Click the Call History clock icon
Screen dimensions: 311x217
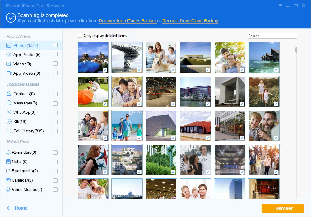(9, 131)
